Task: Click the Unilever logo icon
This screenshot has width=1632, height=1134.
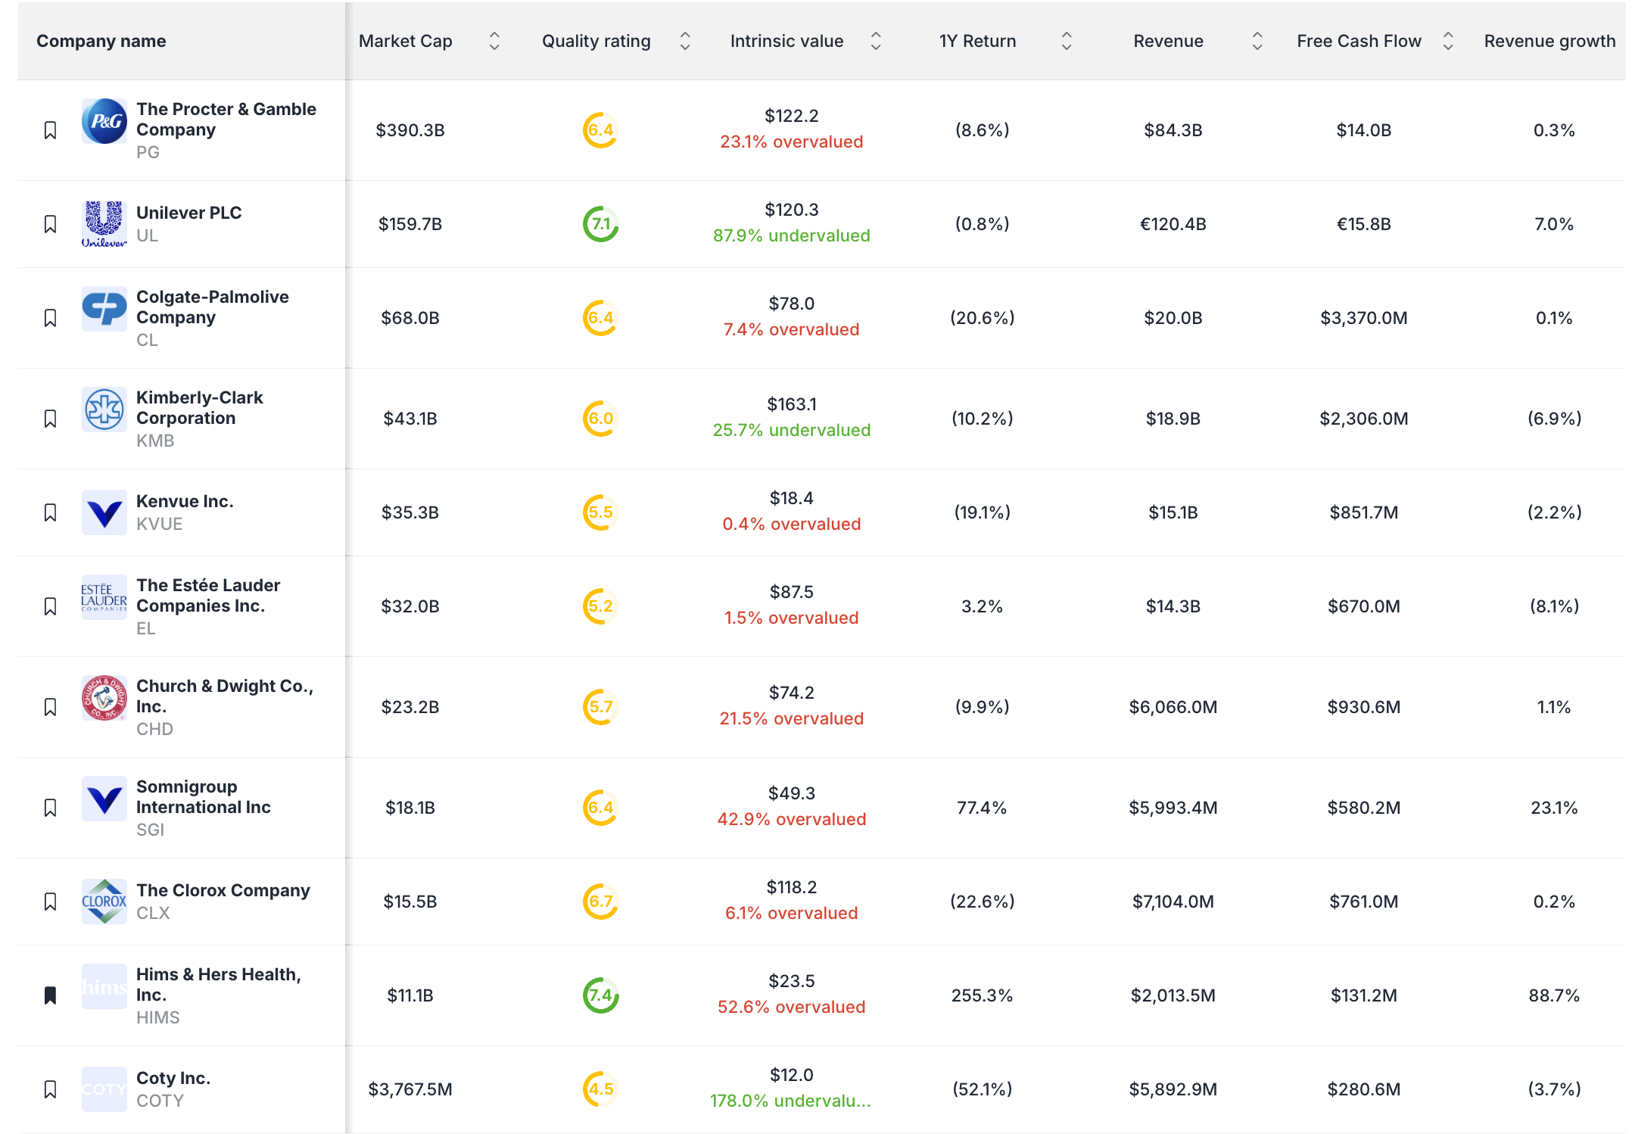Action: [104, 223]
